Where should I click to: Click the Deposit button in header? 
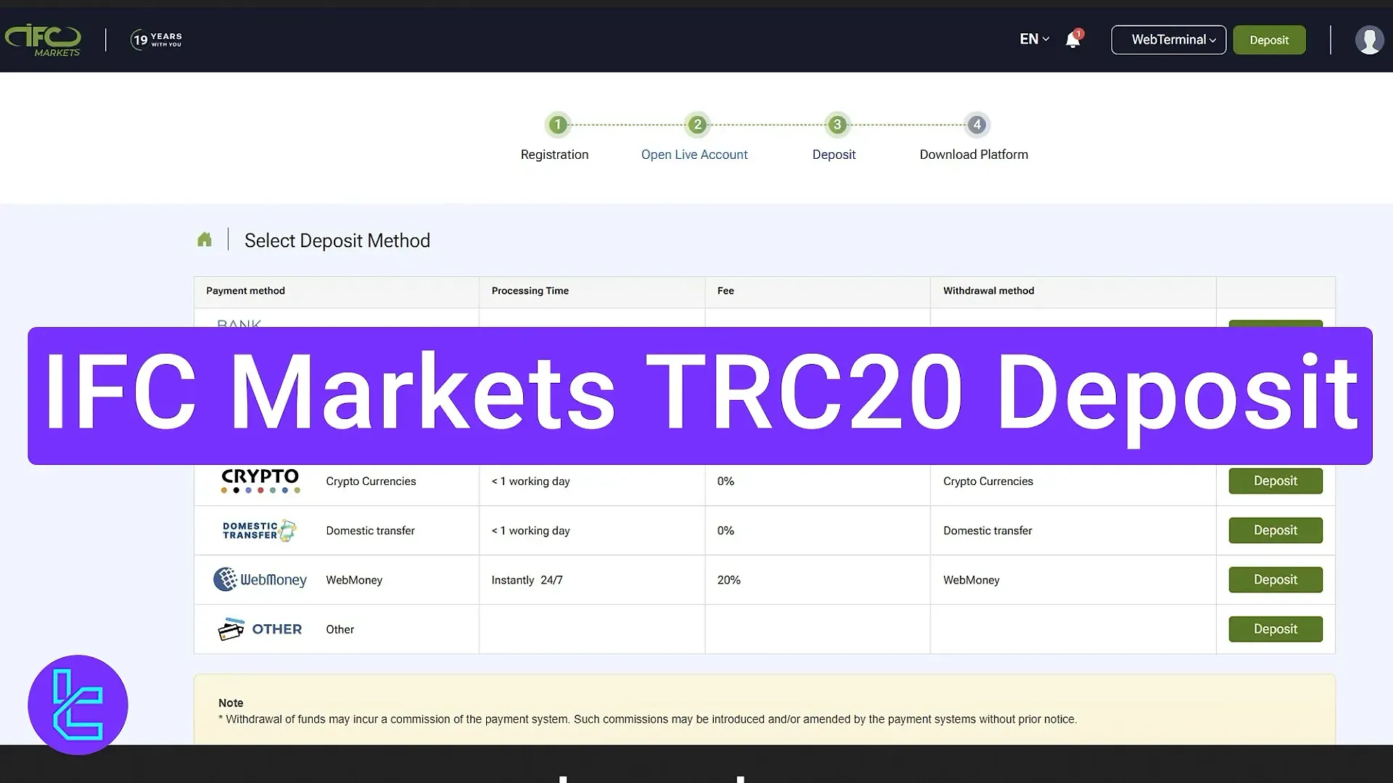tap(1269, 40)
